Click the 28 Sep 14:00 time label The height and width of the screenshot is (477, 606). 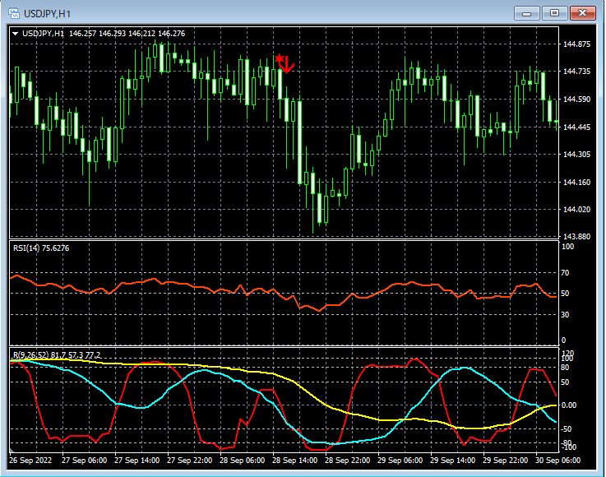[x=294, y=461]
